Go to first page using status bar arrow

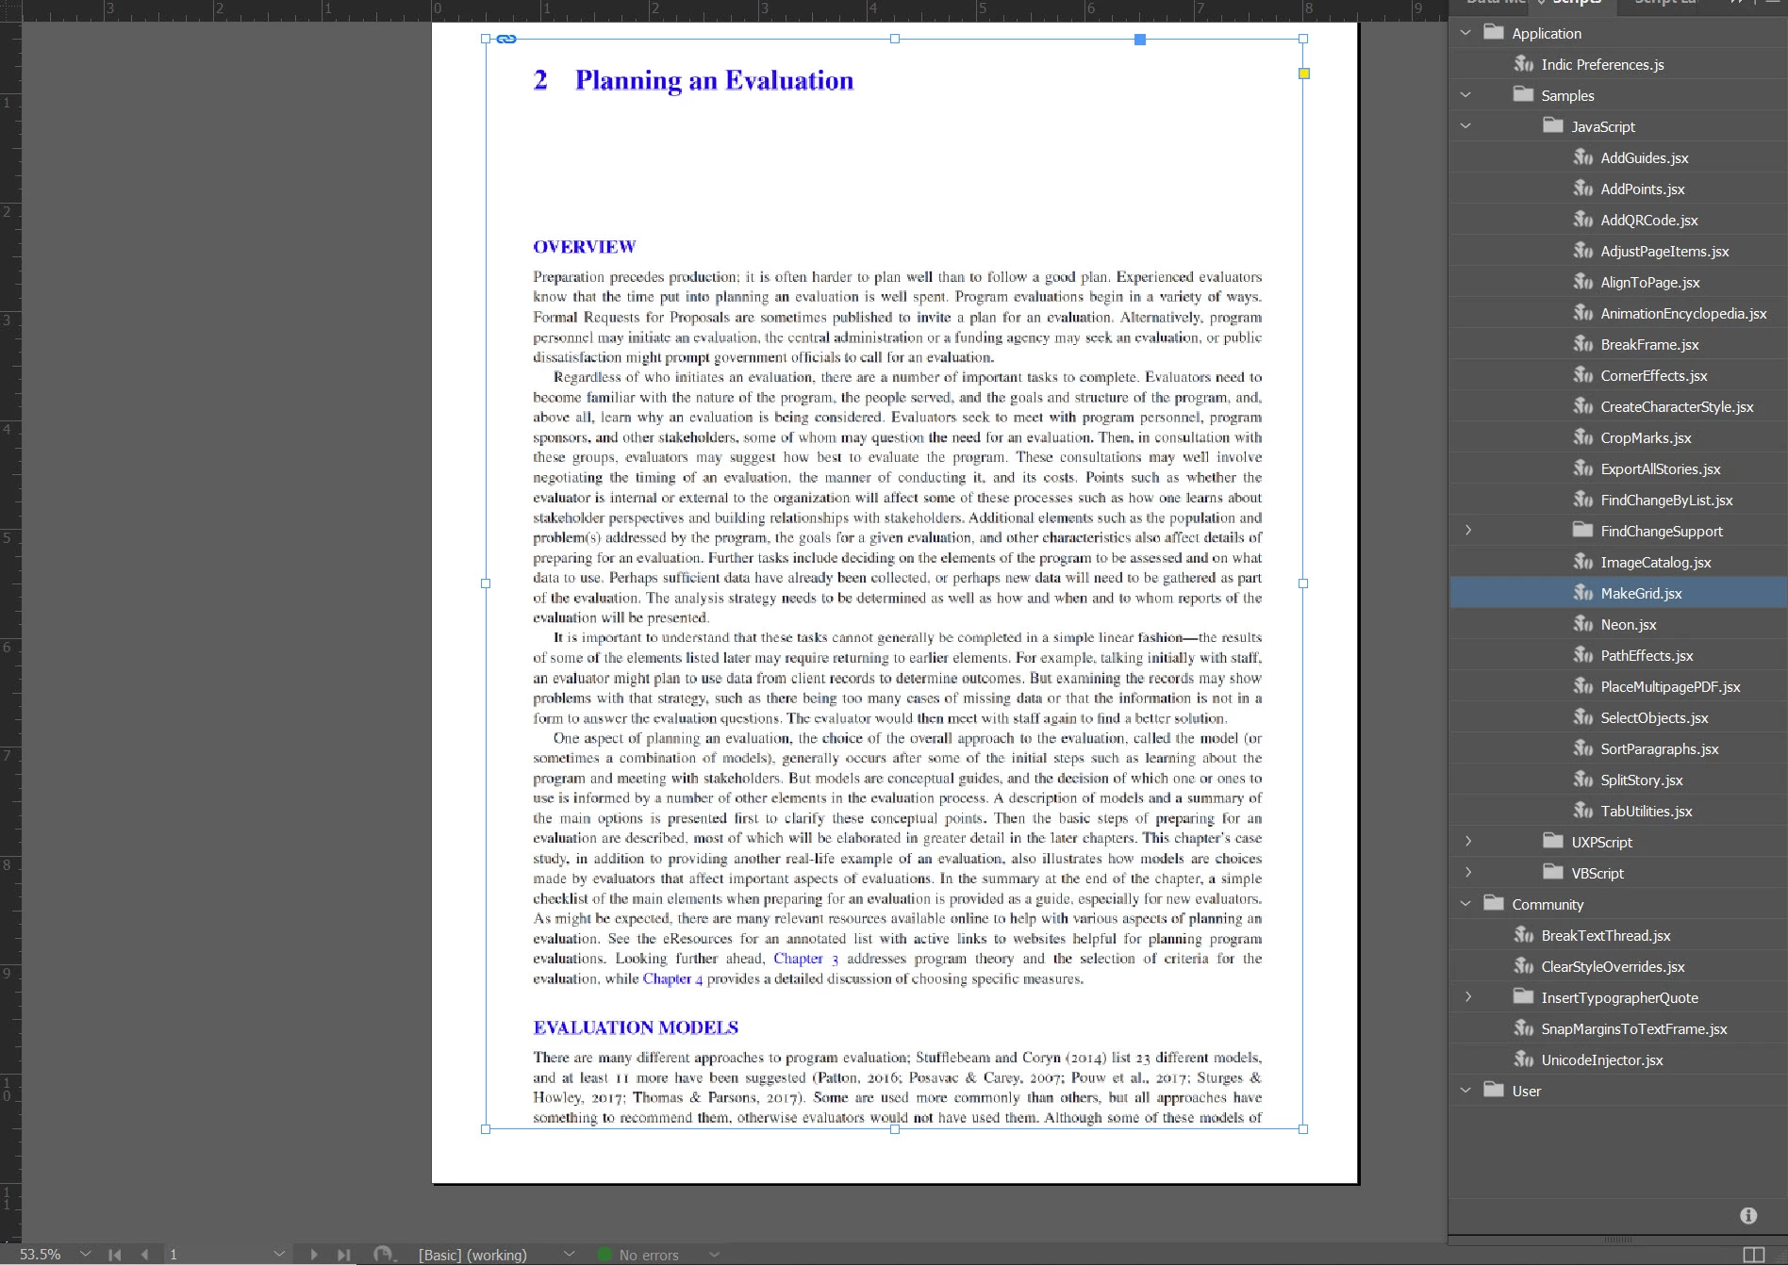(115, 1255)
